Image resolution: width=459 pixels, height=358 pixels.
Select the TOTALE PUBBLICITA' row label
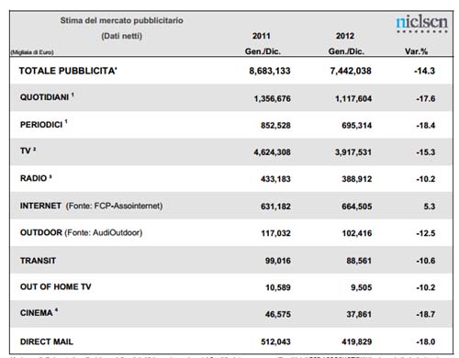68,71
